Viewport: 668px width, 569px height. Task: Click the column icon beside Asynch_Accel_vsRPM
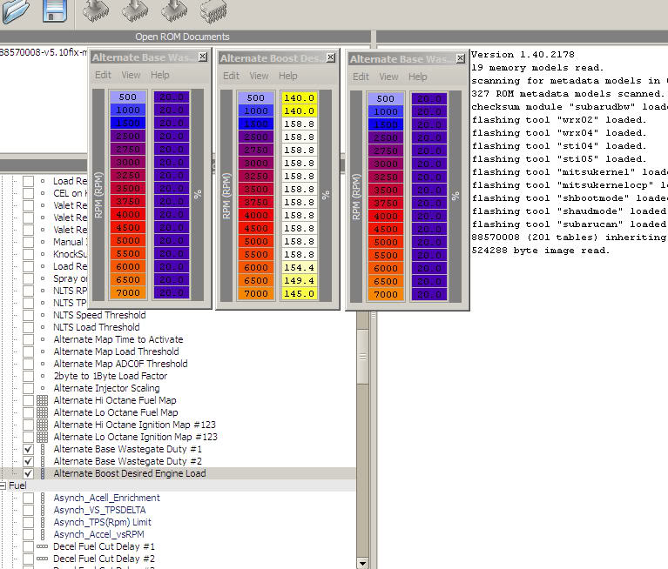42,534
